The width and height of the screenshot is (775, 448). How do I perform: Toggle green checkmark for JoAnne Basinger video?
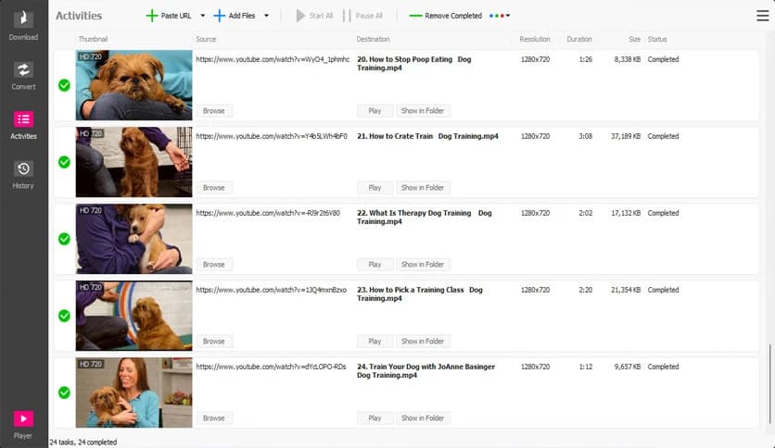(x=64, y=392)
